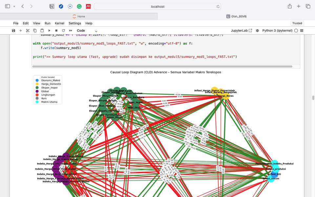
Task: Click the Ekspor_Impor green legend swatch
Action: point(37,88)
